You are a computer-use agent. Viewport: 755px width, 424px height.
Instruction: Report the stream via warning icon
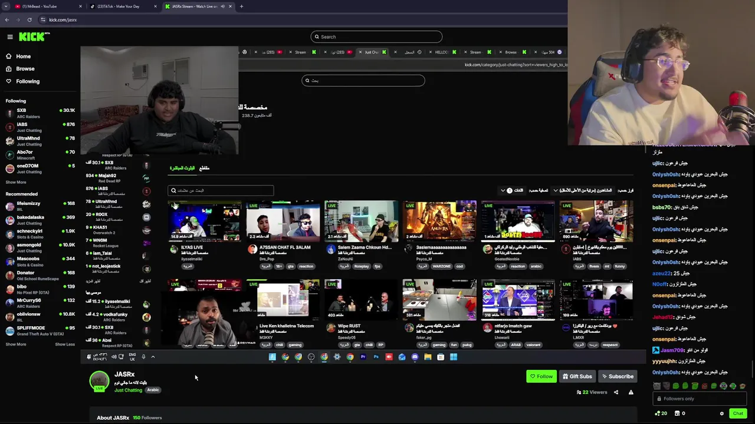(x=631, y=392)
